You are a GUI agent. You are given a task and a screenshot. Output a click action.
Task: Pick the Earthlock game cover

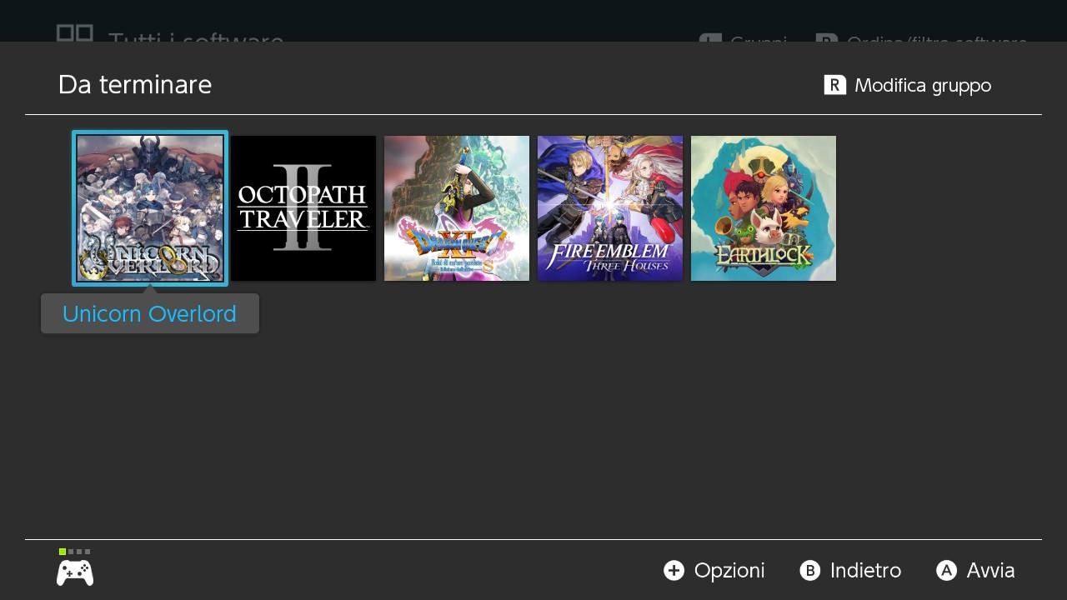[x=764, y=208]
